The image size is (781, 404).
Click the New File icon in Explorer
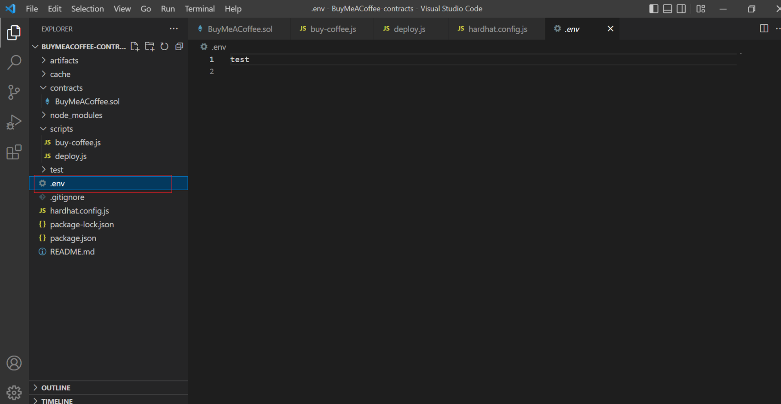pyautogui.click(x=135, y=46)
